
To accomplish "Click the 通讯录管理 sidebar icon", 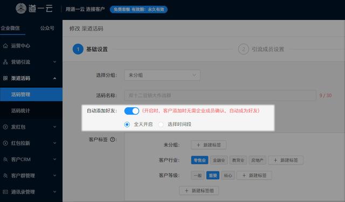I will pyautogui.click(x=5, y=192).
